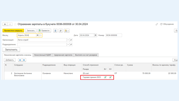Click the Провести и закрыть button
The height and width of the screenshot is (101, 179).
point(13,31)
